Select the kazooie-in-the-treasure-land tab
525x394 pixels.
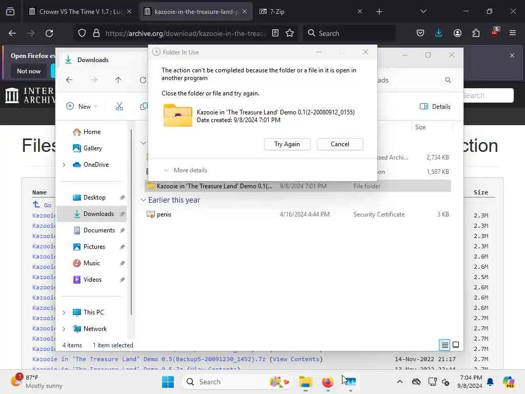pyautogui.click(x=196, y=11)
